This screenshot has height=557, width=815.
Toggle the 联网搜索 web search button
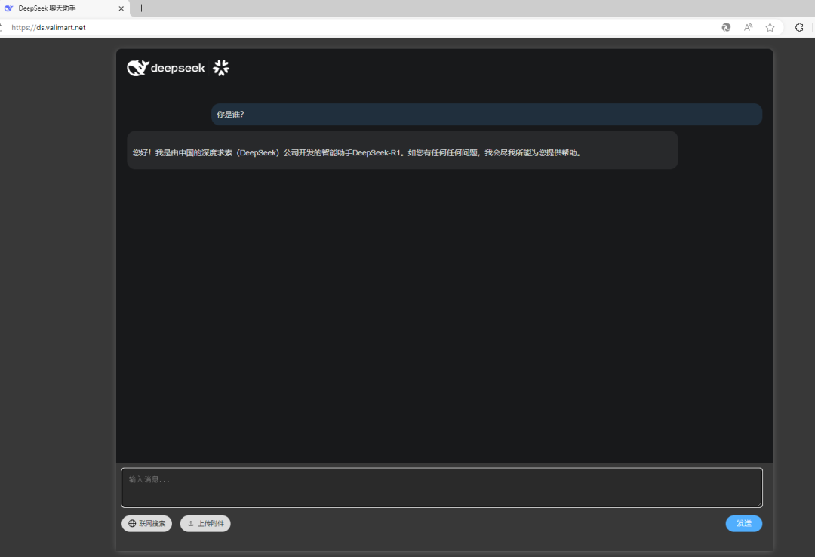[x=146, y=523]
